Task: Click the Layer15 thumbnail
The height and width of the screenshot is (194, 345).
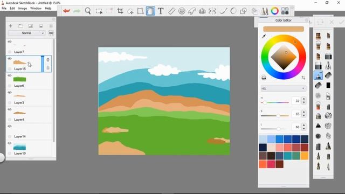Action: [19, 63]
